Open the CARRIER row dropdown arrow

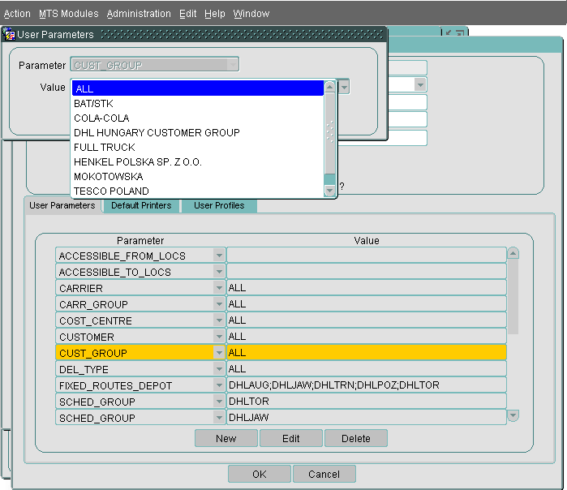point(219,288)
